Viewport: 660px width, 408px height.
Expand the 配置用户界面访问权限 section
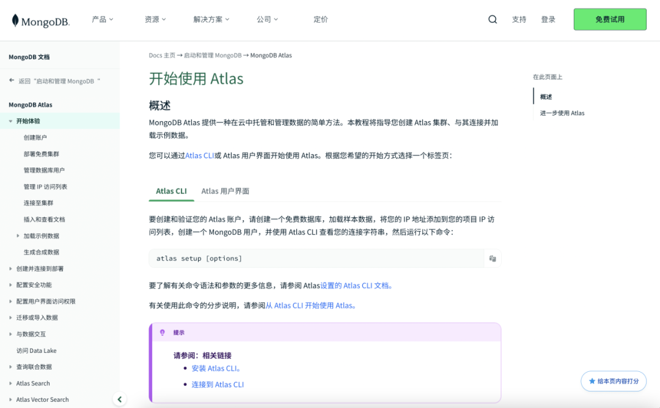point(10,302)
